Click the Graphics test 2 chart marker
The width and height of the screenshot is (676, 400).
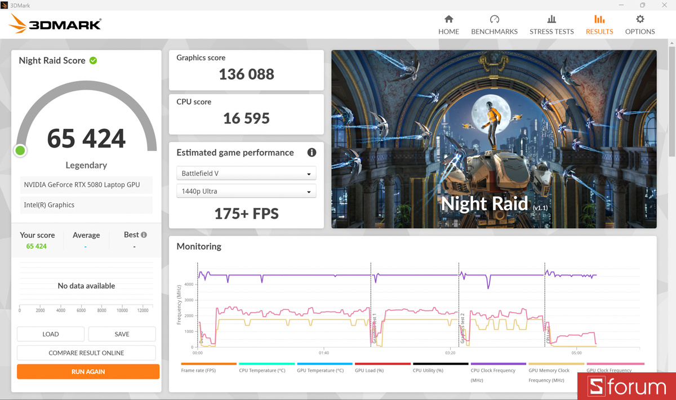click(462, 328)
